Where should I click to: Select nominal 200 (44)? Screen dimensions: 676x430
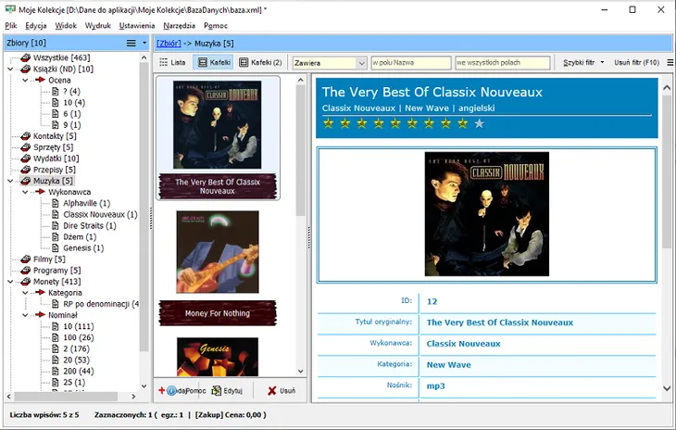pos(79,372)
